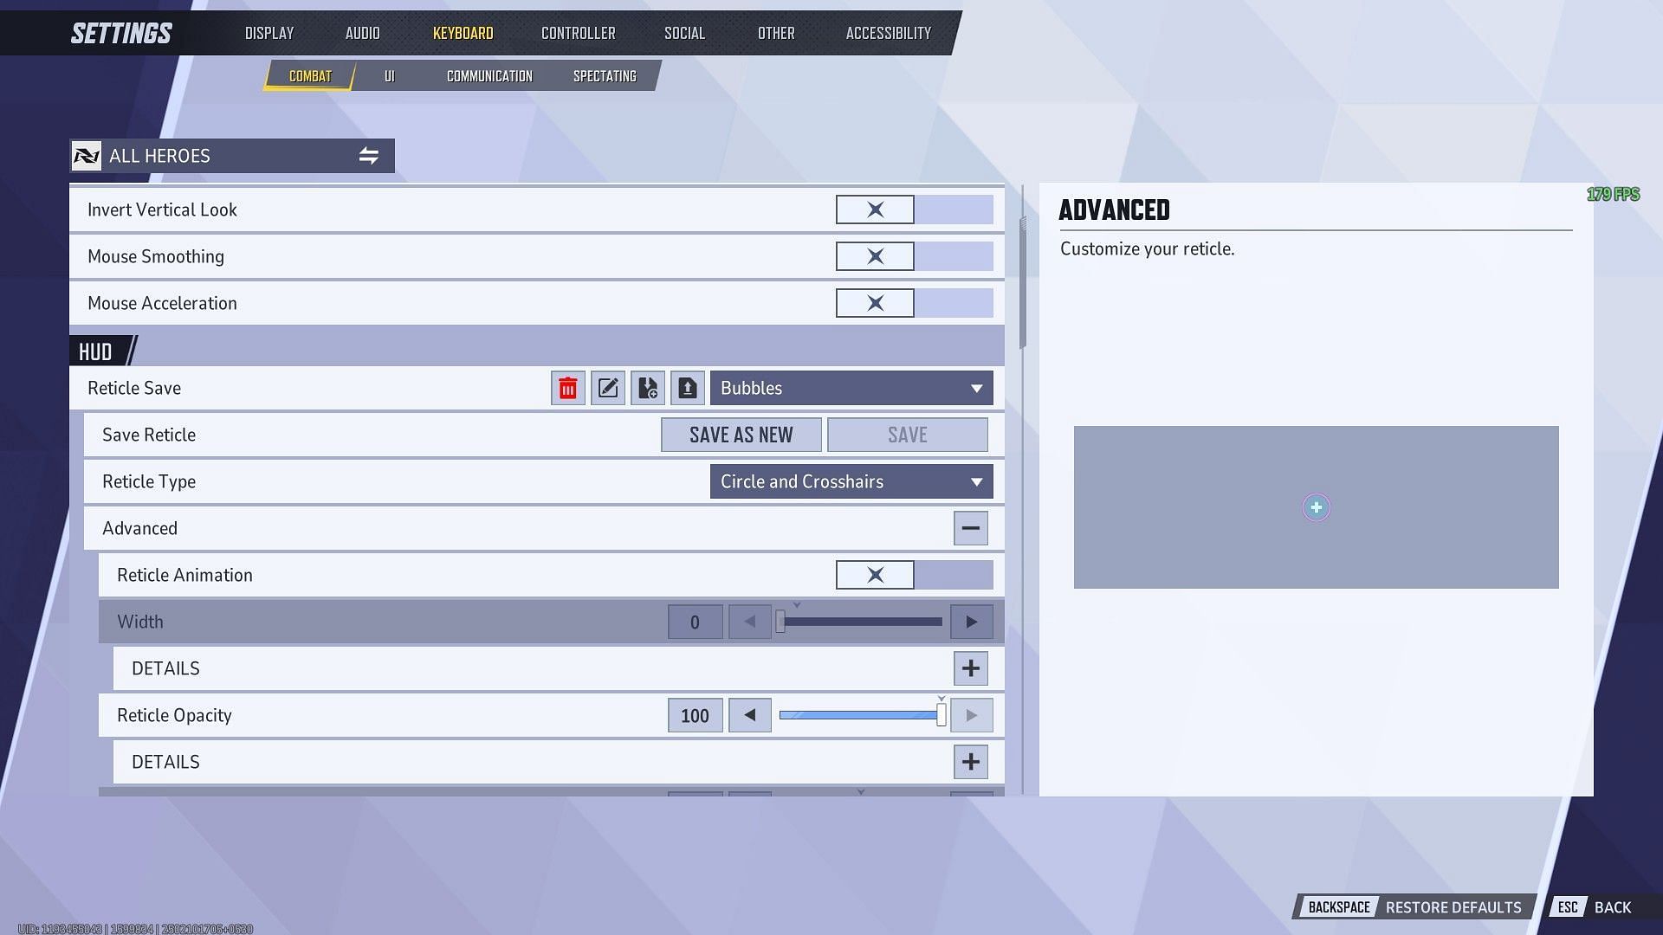
Task: Open the Reticle Type dropdown
Action: (851, 481)
